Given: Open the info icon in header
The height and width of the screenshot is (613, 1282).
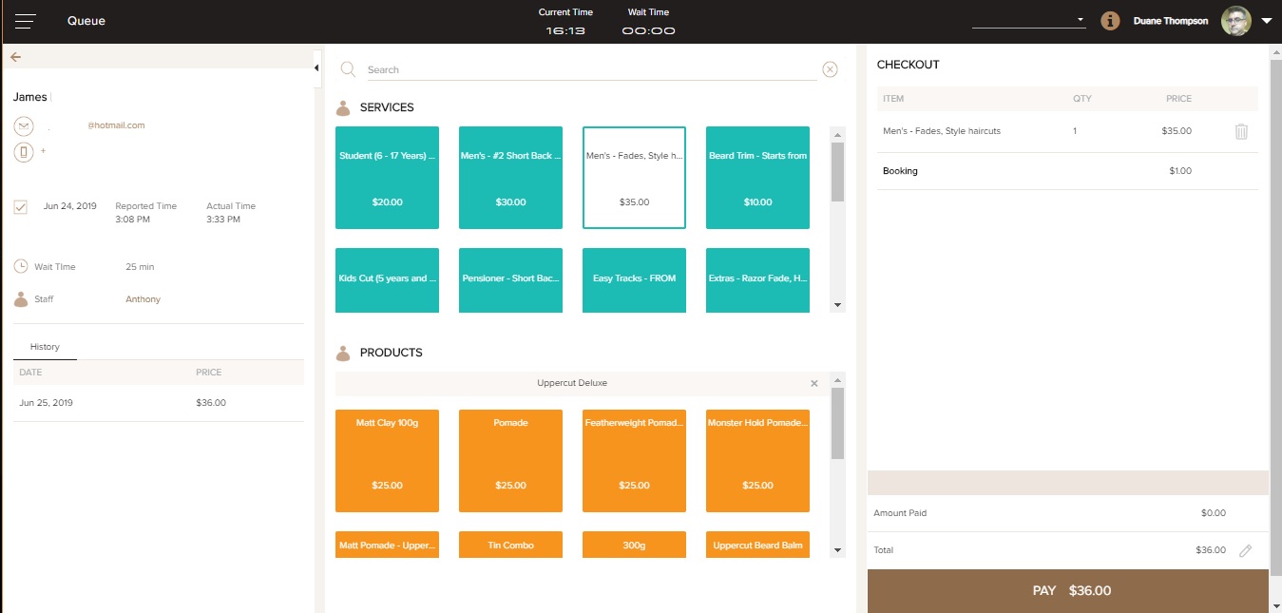Looking at the screenshot, I should 1110,20.
